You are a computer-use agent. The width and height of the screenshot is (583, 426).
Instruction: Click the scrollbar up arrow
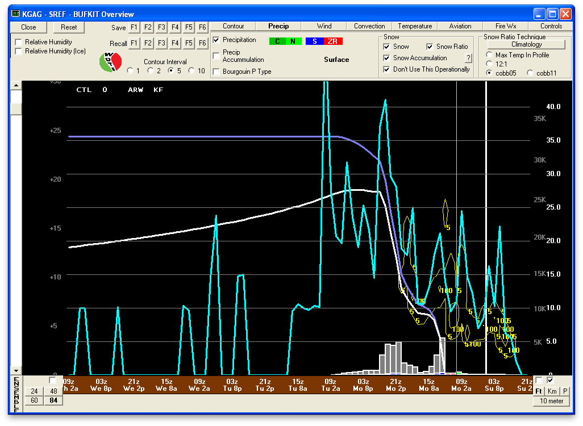[16, 86]
